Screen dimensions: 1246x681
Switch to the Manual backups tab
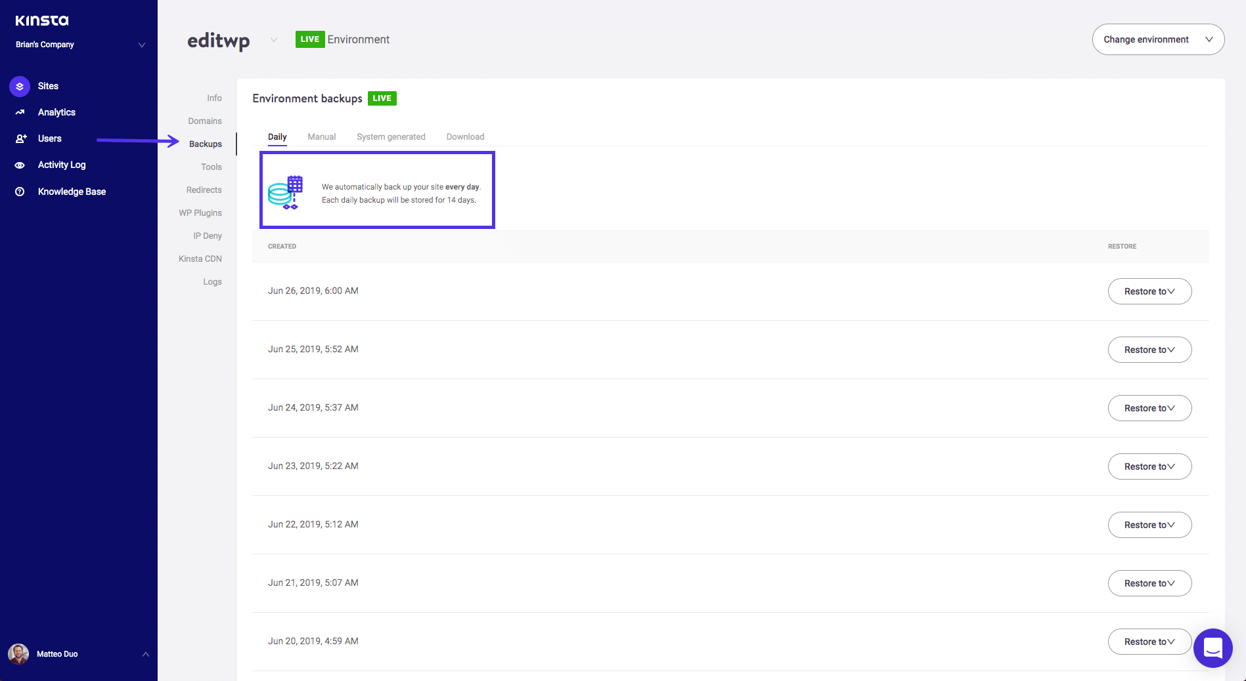point(321,136)
